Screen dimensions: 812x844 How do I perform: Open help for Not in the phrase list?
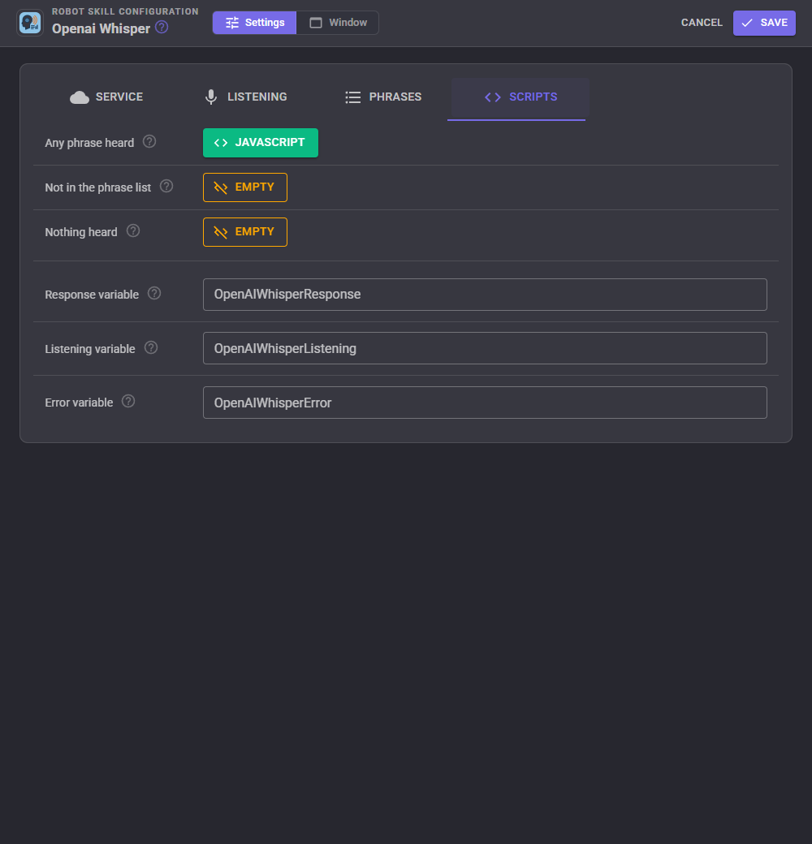point(166,186)
